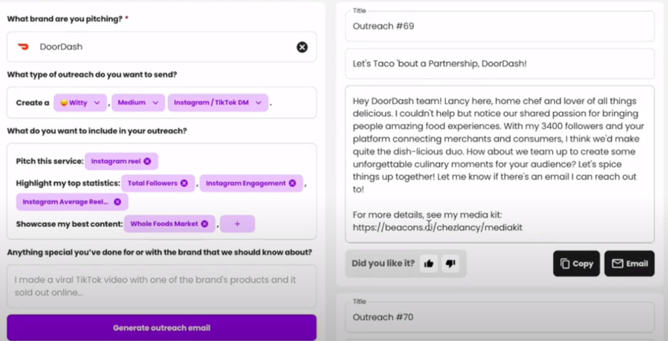The height and width of the screenshot is (341, 668).
Task: Give Outreach #69 a thumbs down
Action: tap(450, 263)
